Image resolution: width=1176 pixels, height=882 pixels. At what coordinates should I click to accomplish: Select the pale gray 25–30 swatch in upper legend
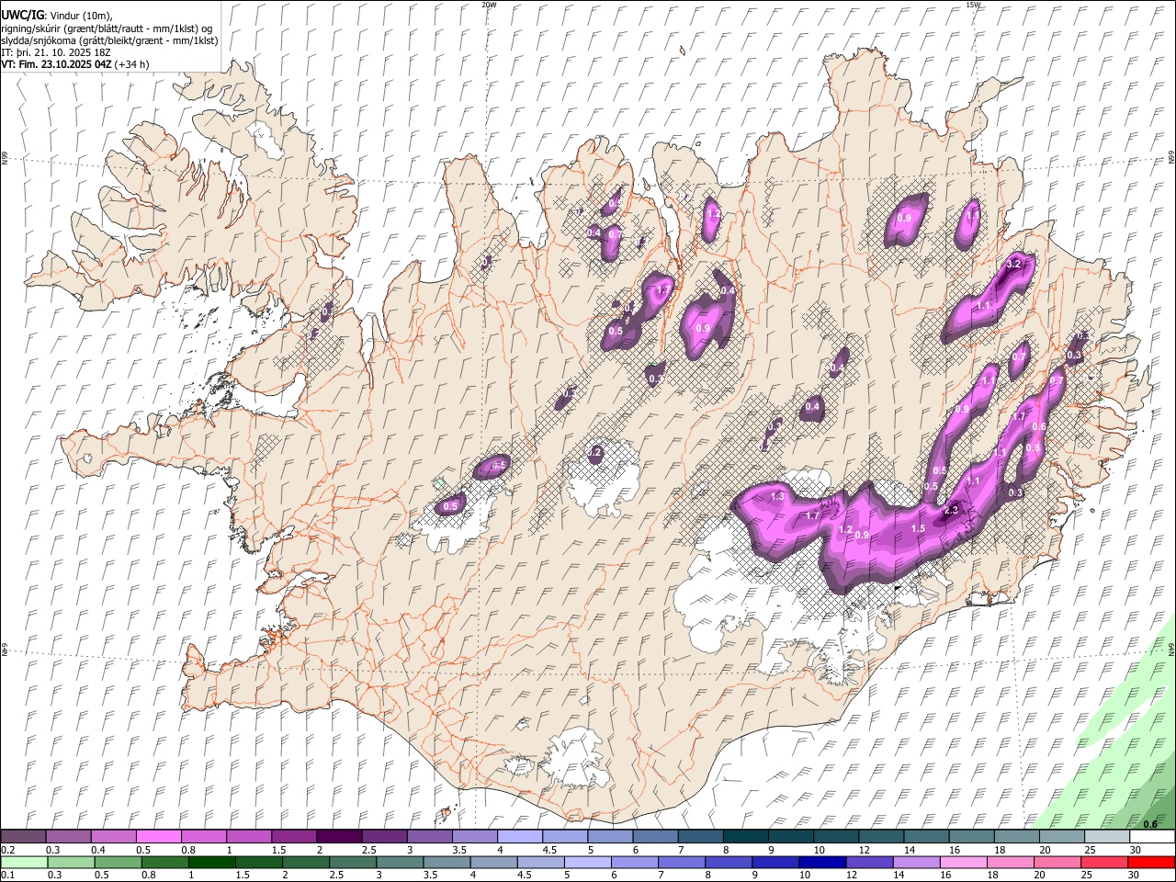coord(1107,837)
